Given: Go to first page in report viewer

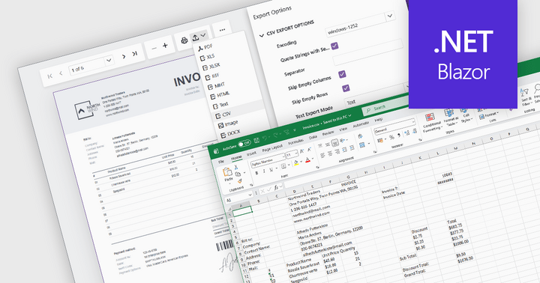Looking at the screenshot, I should point(50,76).
